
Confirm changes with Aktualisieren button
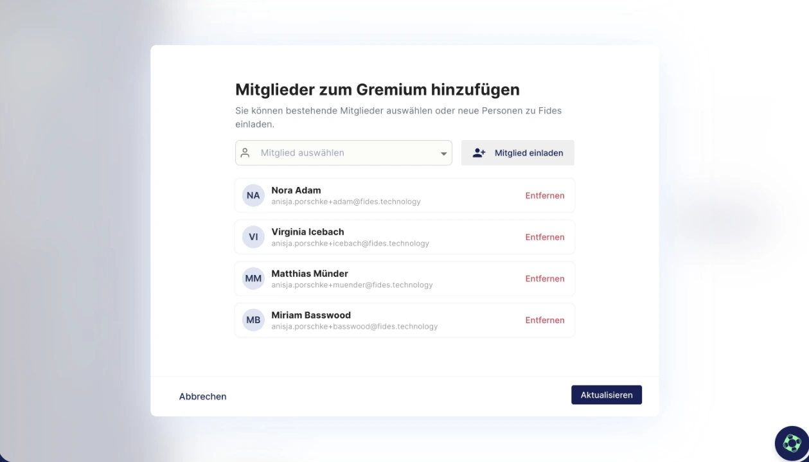tap(606, 395)
